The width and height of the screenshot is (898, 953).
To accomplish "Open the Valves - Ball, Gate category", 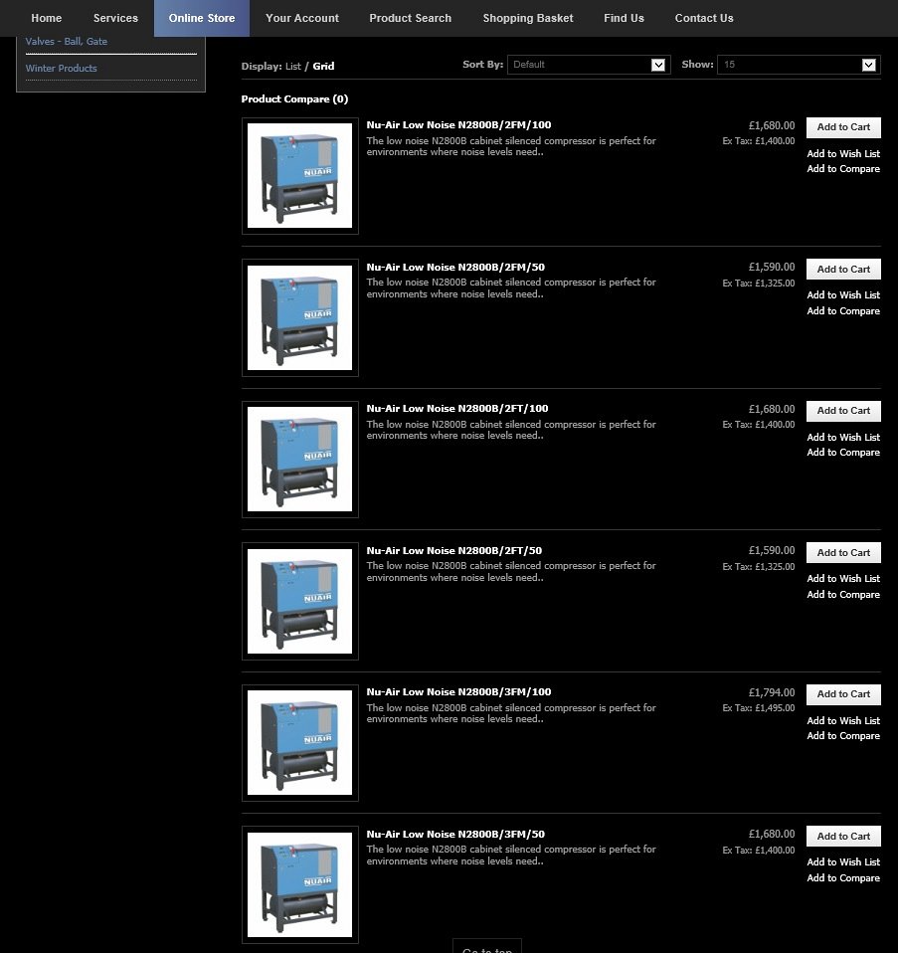I will point(67,42).
